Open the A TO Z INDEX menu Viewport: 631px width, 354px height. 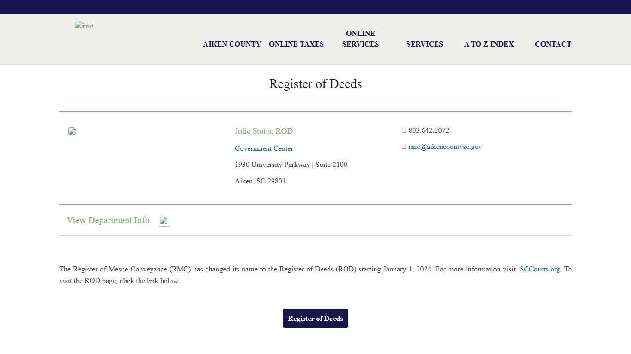click(489, 44)
